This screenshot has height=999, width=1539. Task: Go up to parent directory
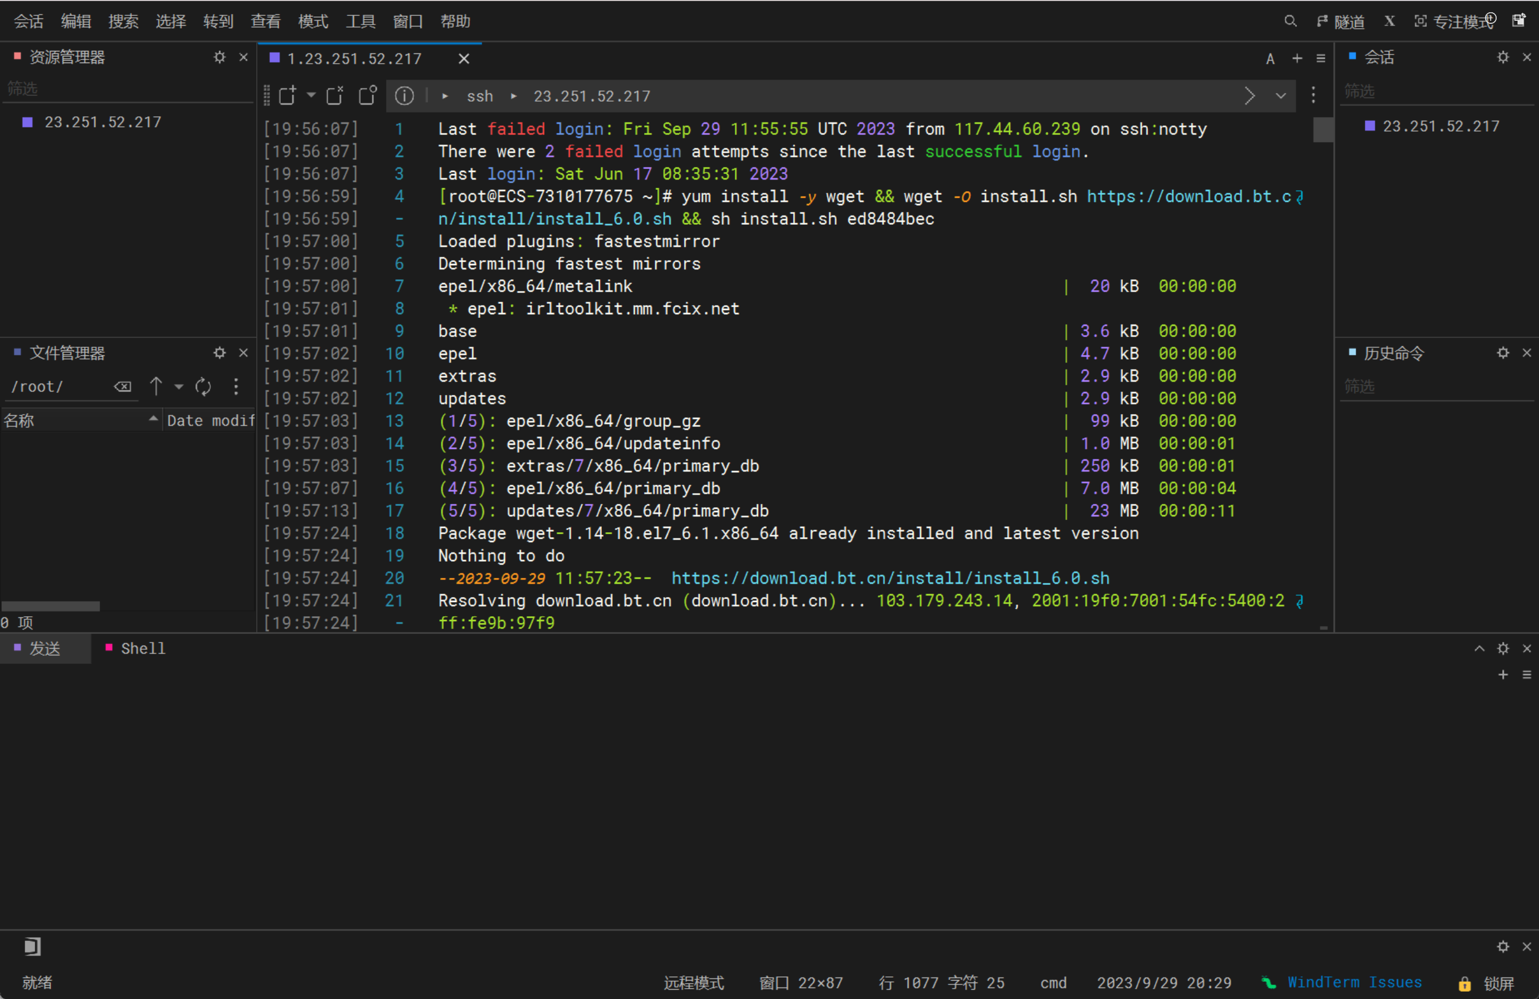click(x=156, y=386)
